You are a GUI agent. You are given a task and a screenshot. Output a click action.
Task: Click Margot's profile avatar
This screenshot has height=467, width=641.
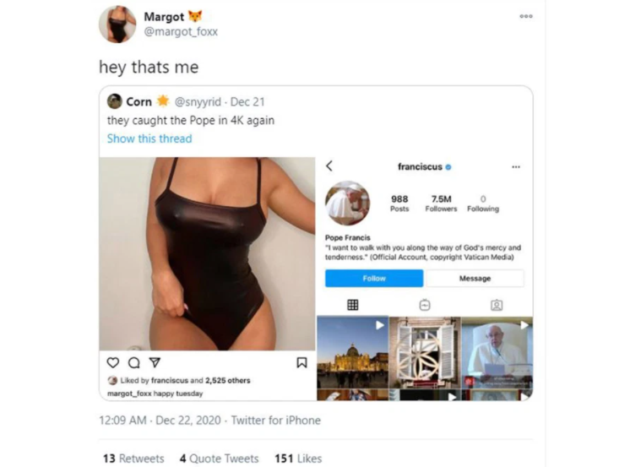[x=117, y=24]
